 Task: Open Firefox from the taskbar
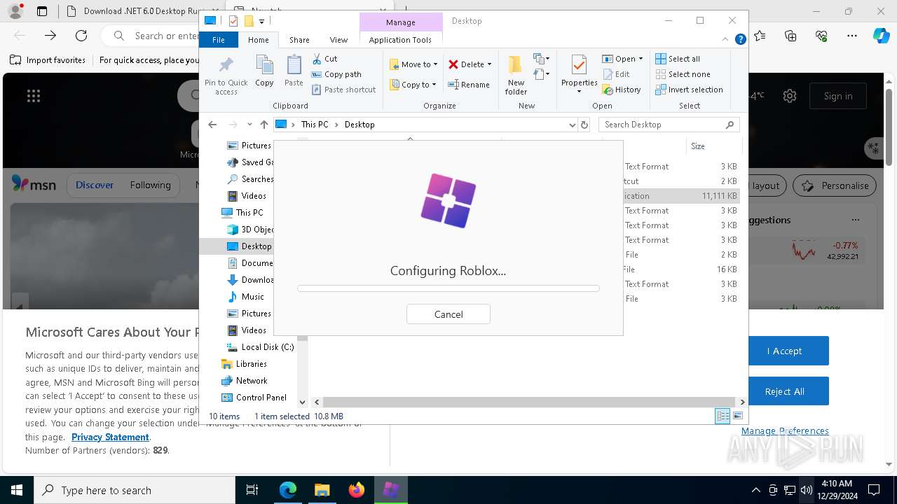coord(357,490)
